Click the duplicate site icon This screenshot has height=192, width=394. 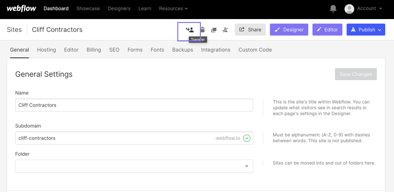214,30
